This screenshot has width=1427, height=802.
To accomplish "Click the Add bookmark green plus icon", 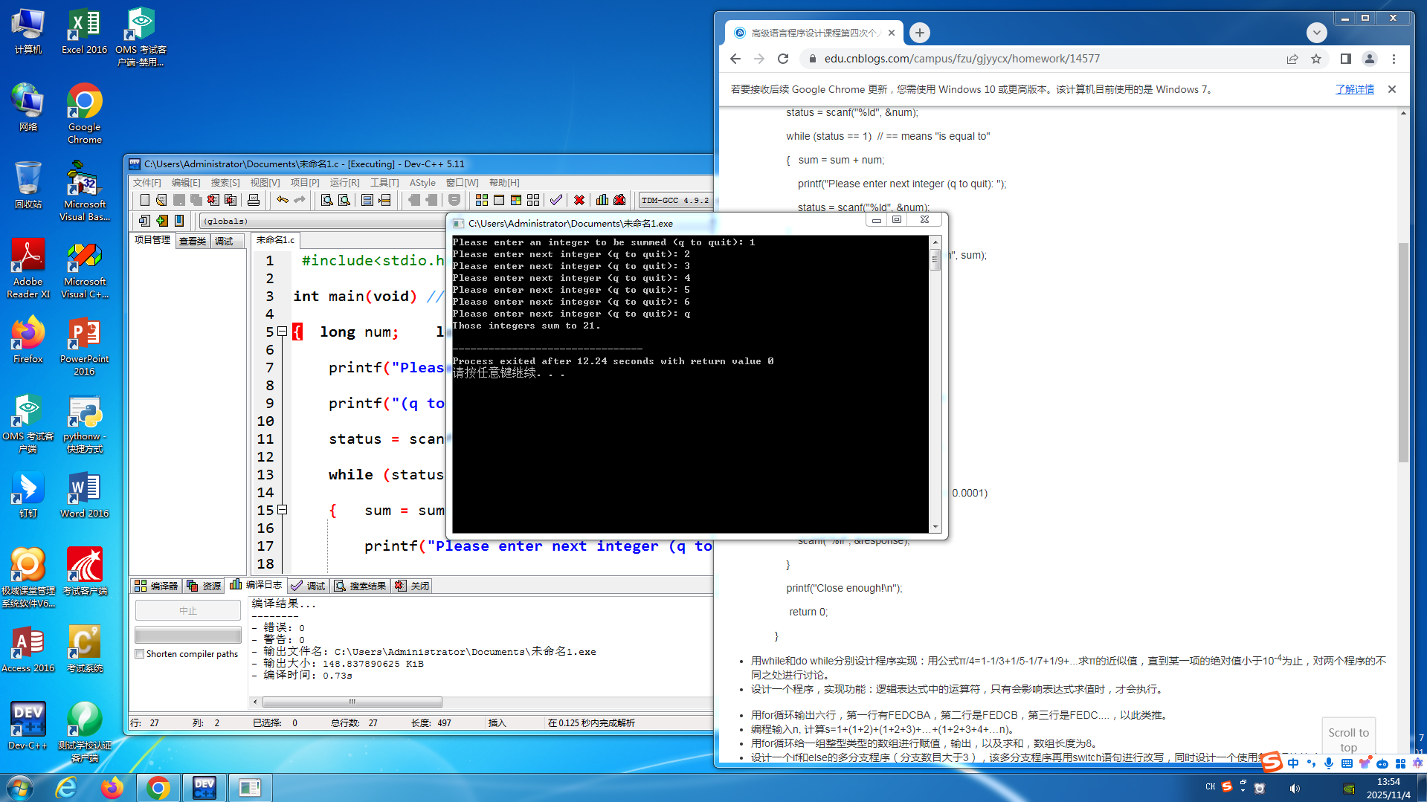I will click(161, 221).
